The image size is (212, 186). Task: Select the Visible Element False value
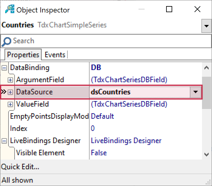[x=99, y=153]
